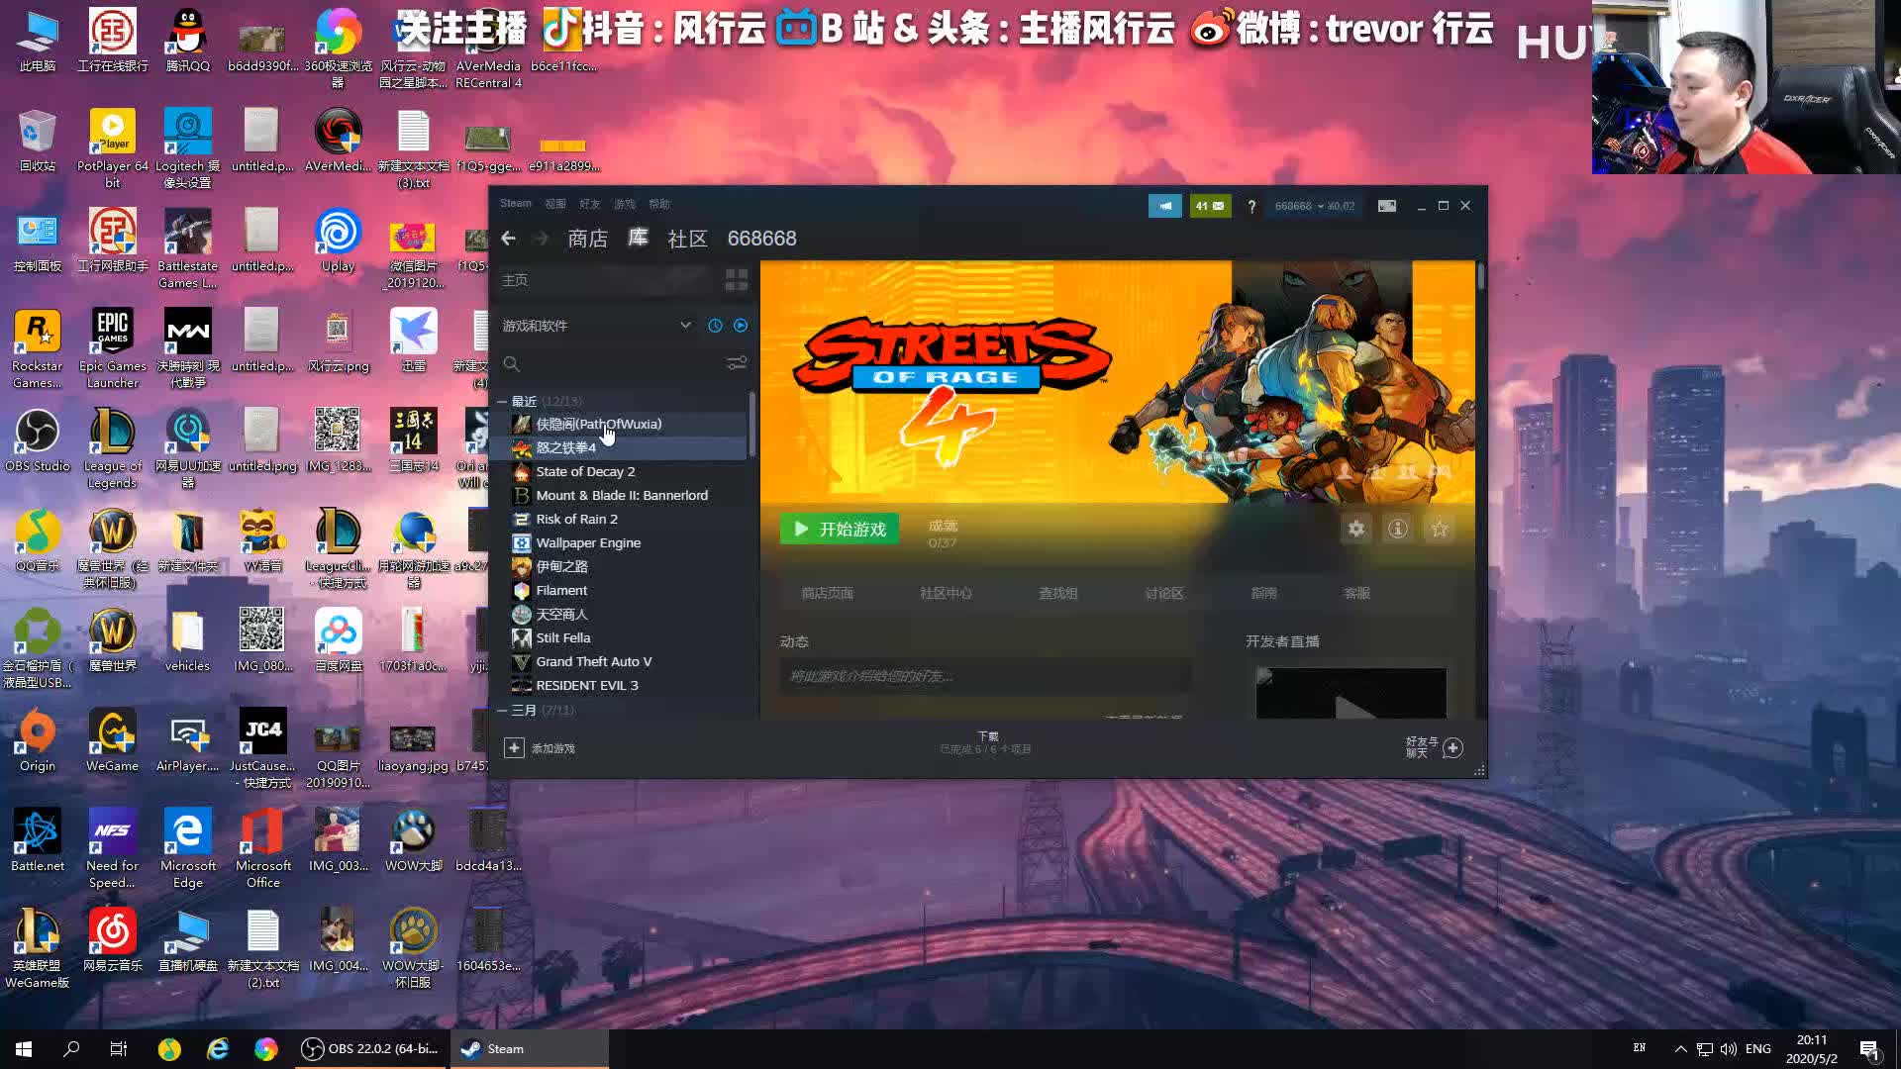Click the Steam back navigation arrow

[509, 238]
